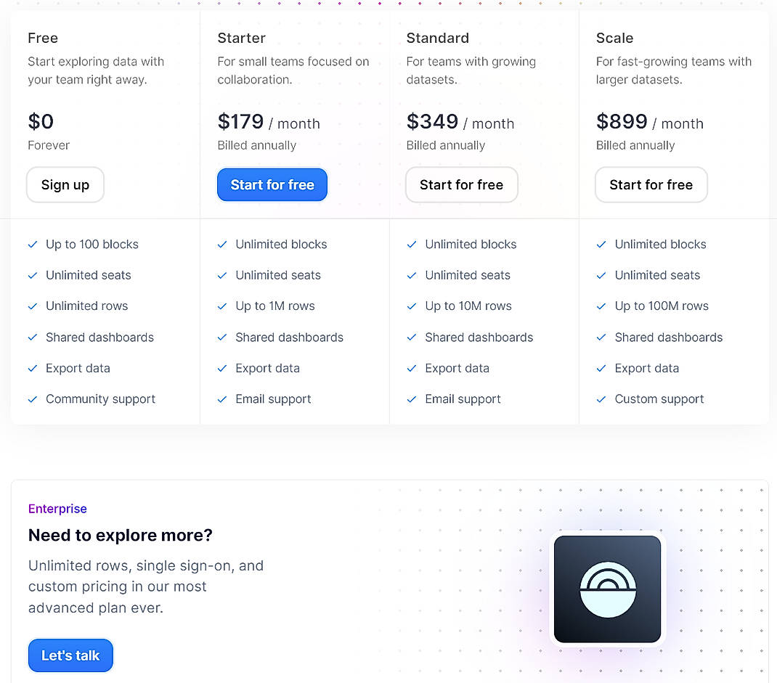The width and height of the screenshot is (777, 683).
Task: Click the checkmark beside "Shared dashboards" under Standard
Action: pyautogui.click(x=412, y=338)
